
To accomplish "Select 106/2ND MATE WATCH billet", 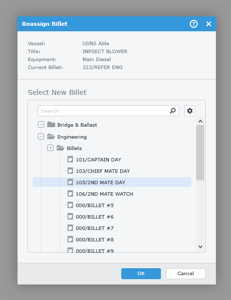I will coord(104,194).
